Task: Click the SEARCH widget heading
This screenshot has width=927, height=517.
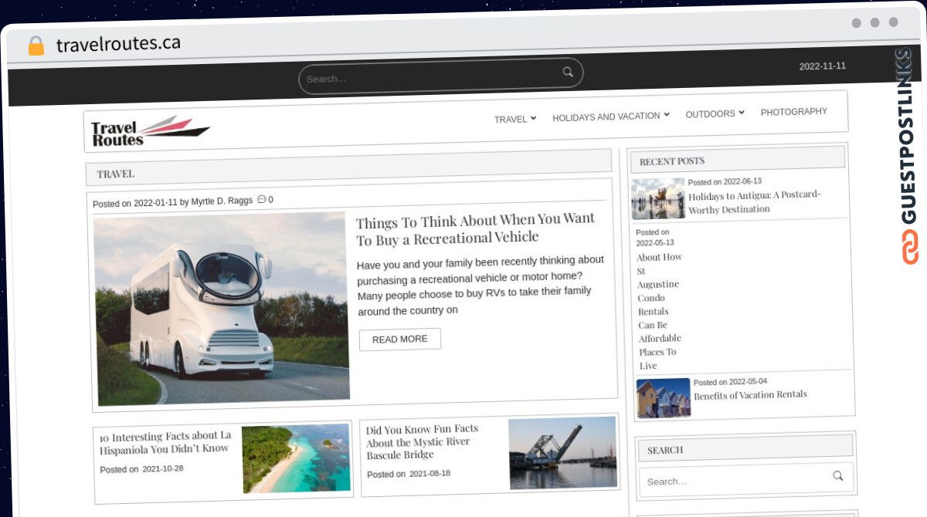Action: (x=665, y=450)
